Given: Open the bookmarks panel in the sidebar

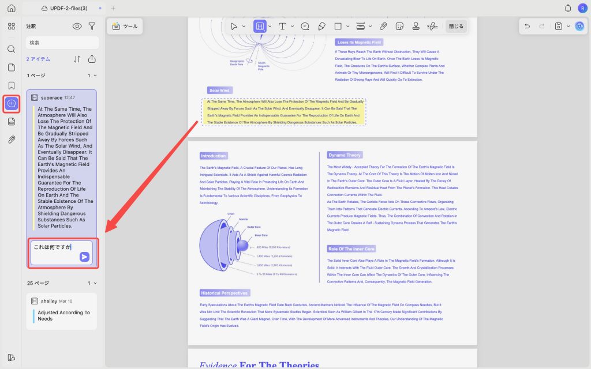Looking at the screenshot, I should [x=12, y=85].
